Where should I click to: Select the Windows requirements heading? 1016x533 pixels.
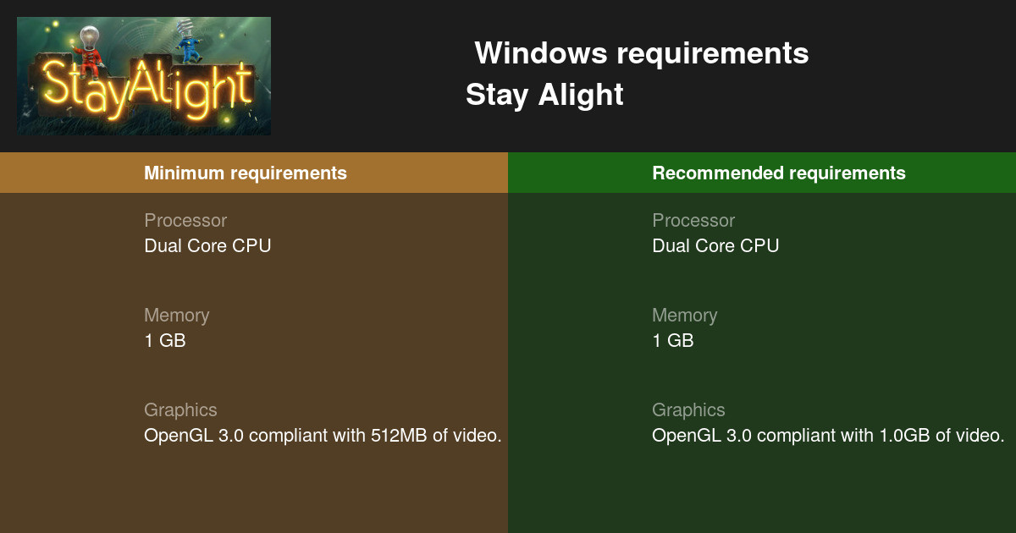642,53
